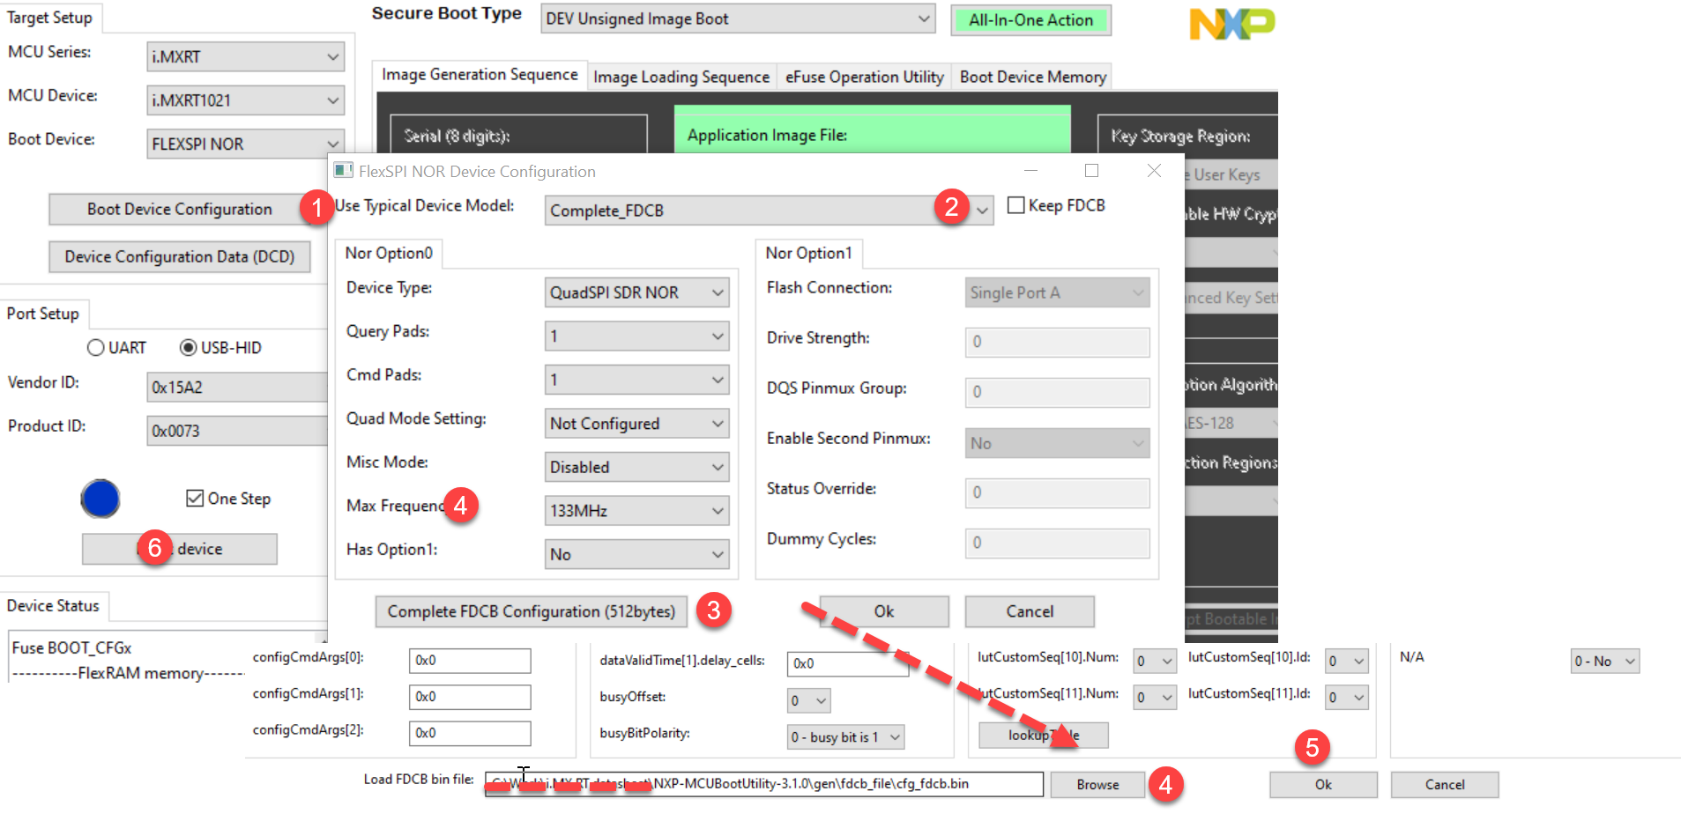
Task: Open the Secure Boot Type dropdown
Action: coord(922,18)
